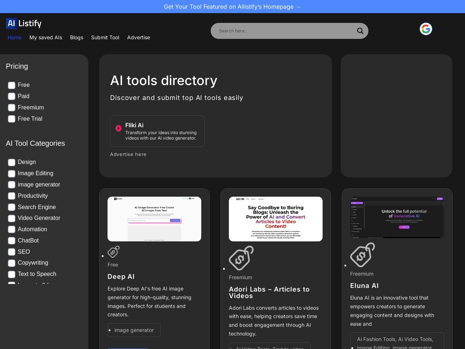Click the Pricing sidebar heading
The height and width of the screenshot is (349, 465).
coord(17,66)
